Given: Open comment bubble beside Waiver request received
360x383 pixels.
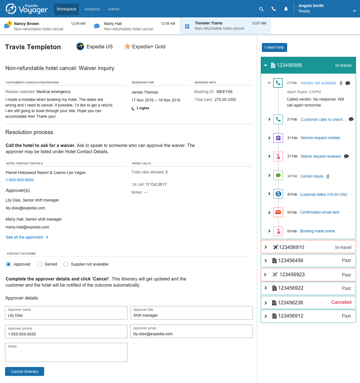Looking at the screenshot, I should click(x=346, y=157).
